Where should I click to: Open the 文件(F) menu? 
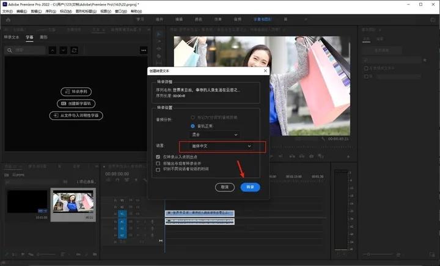8,11
